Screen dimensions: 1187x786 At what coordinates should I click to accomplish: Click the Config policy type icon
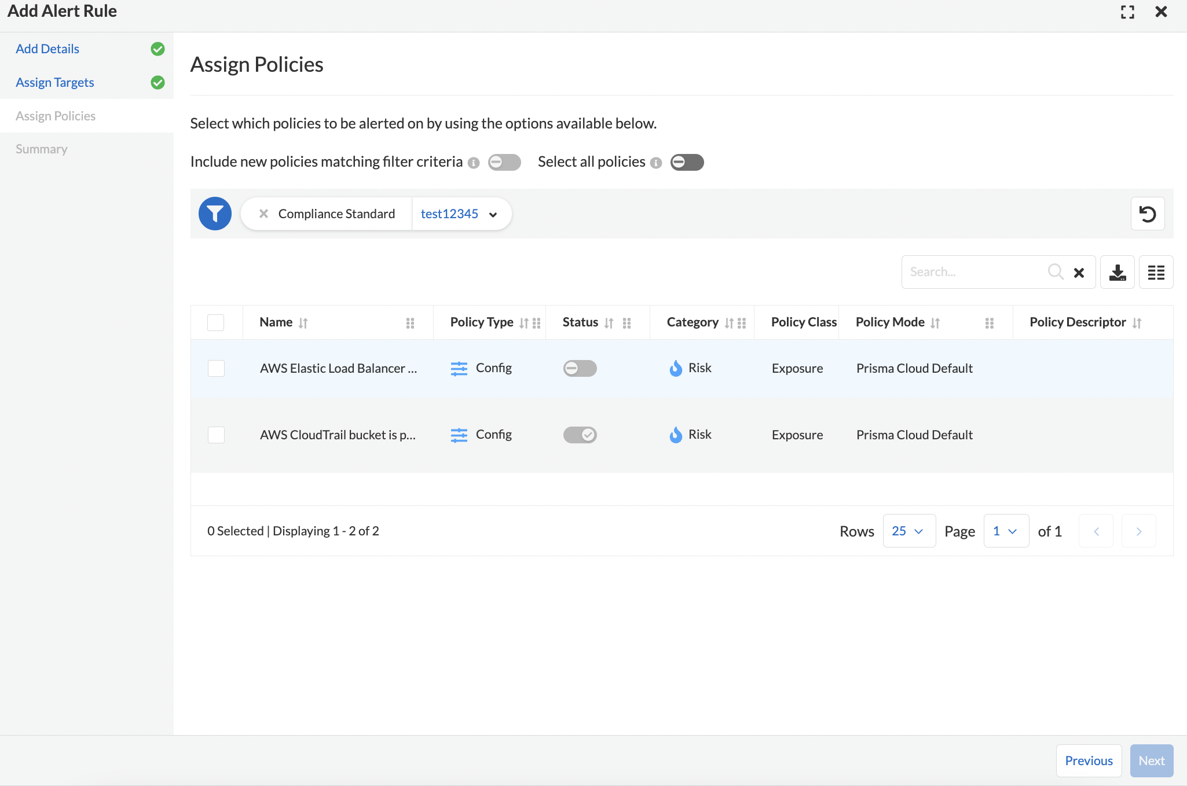459,368
